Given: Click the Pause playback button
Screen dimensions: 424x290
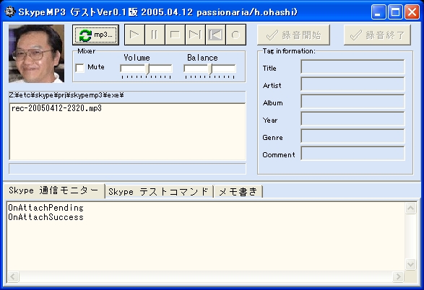Looking at the screenshot, I should [155, 35].
